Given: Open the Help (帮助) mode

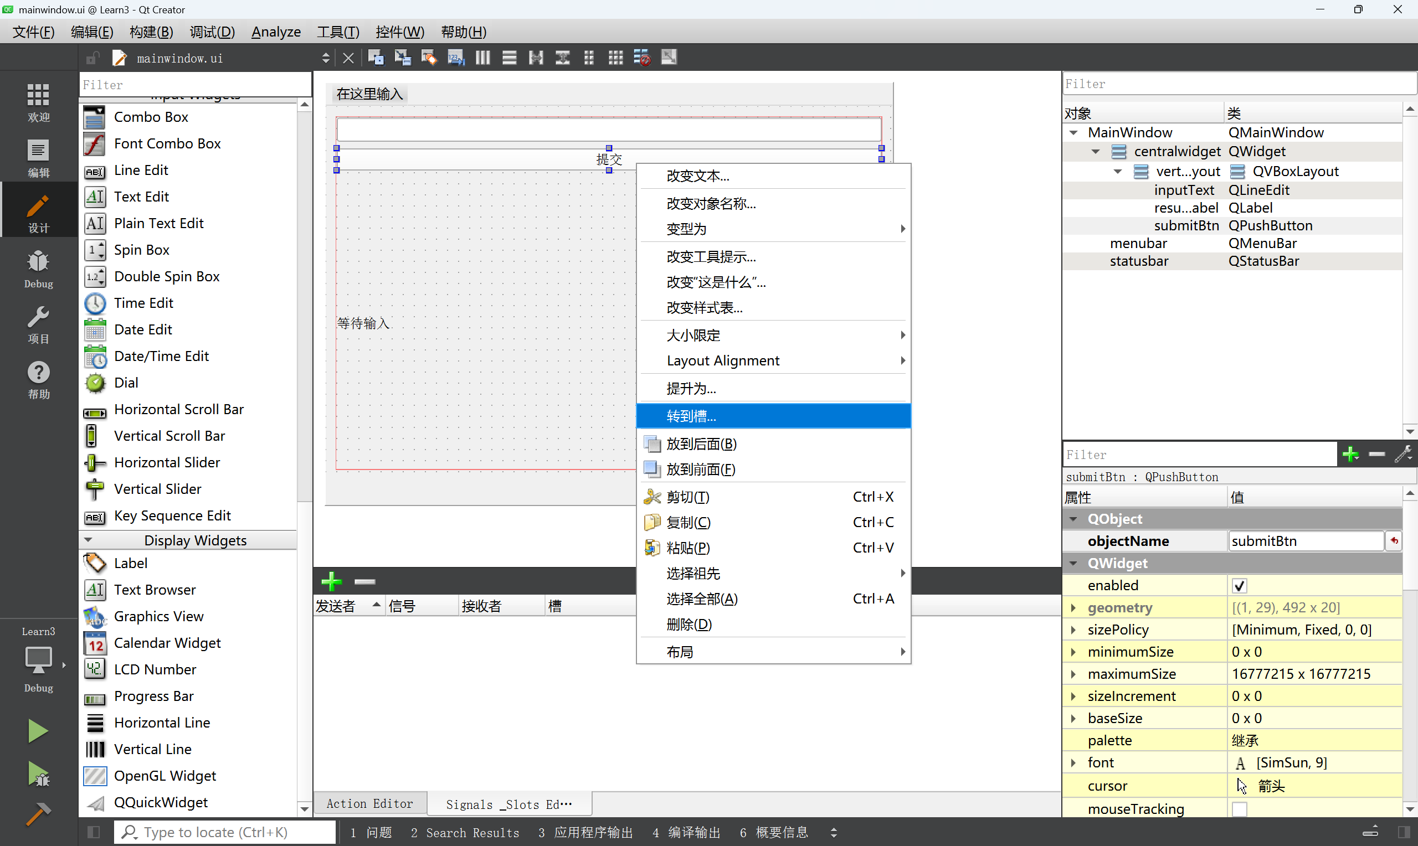Looking at the screenshot, I should [x=38, y=380].
